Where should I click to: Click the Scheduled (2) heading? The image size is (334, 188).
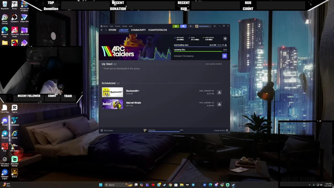pyautogui.click(x=111, y=83)
